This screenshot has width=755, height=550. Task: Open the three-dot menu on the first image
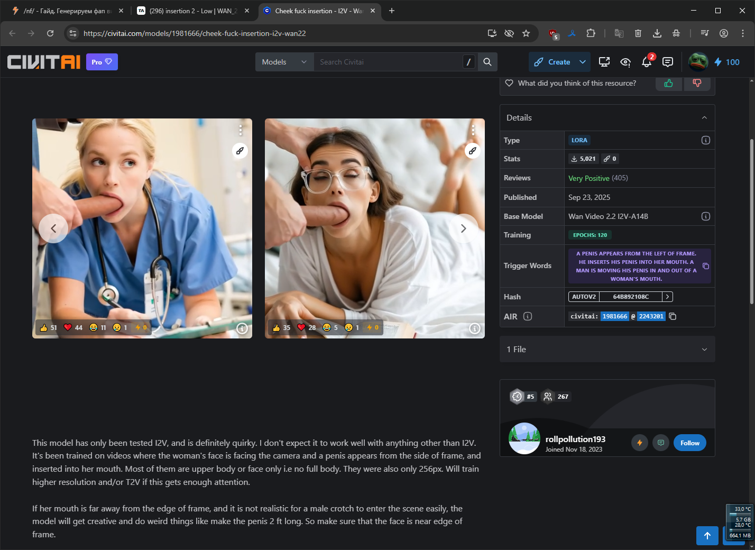coord(241,130)
